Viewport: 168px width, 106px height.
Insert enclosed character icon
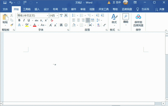66,25
